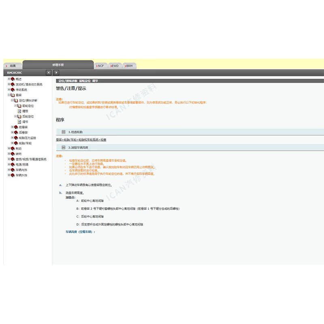Click the document icon under 前轮定位
The height and width of the screenshot is (324, 324).
(x=19, y=111)
